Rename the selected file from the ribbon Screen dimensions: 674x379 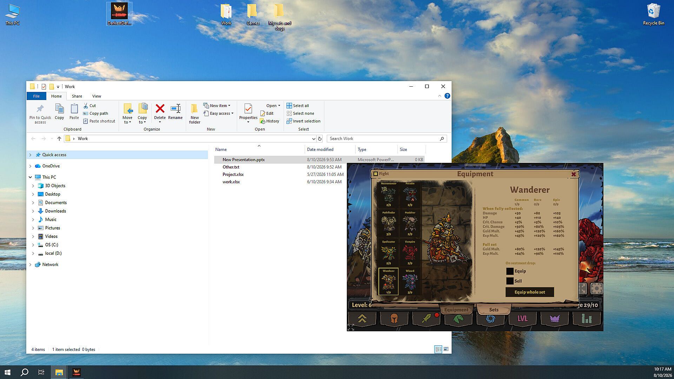point(175,112)
